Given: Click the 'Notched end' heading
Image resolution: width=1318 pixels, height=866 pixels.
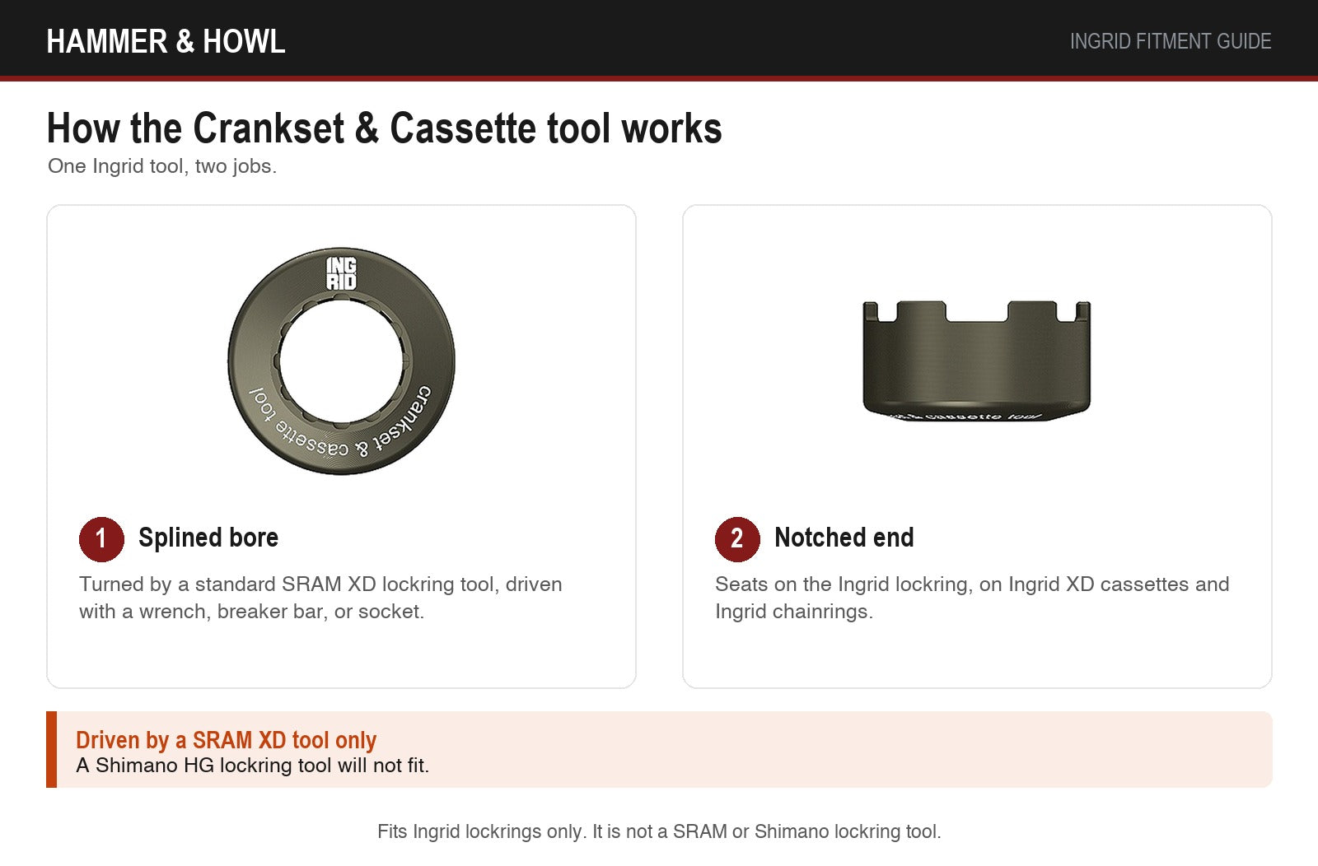Looking at the screenshot, I should click(844, 538).
